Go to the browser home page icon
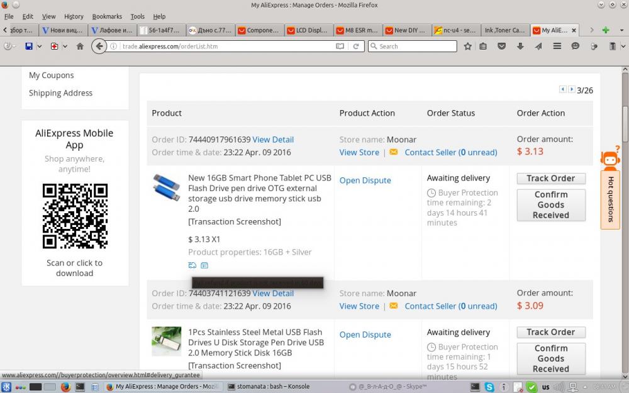629x393 pixels. (80, 46)
